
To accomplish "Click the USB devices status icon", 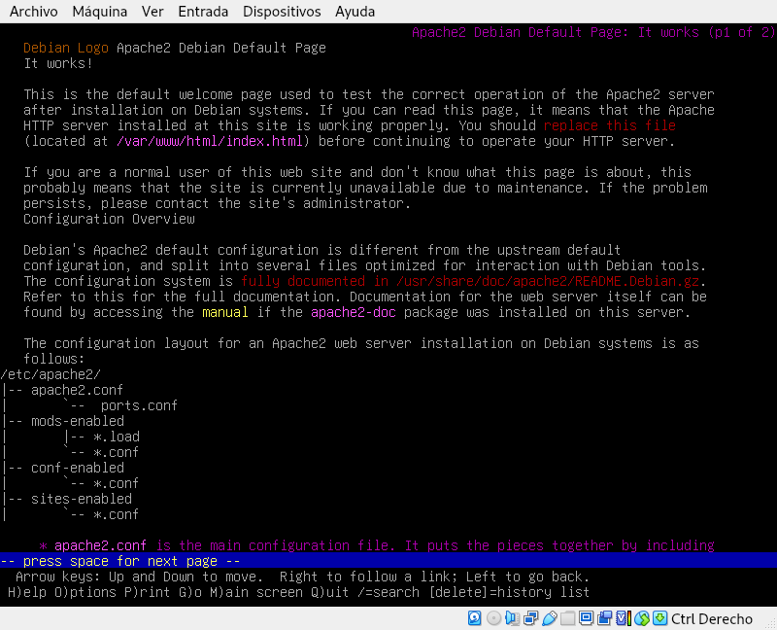I will click(550, 618).
